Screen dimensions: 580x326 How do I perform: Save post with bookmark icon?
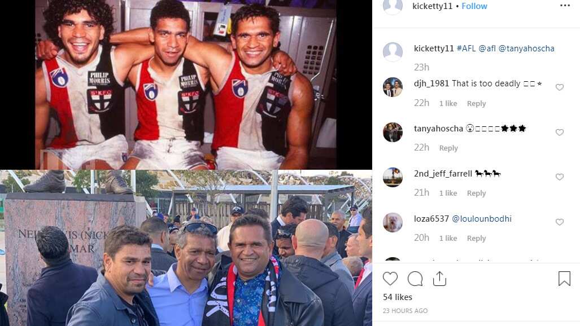(x=564, y=279)
